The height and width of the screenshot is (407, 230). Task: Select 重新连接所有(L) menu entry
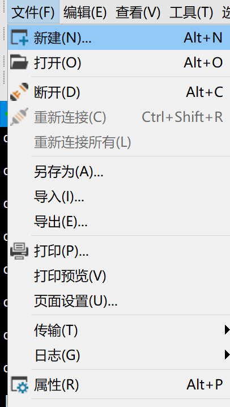(x=119, y=142)
